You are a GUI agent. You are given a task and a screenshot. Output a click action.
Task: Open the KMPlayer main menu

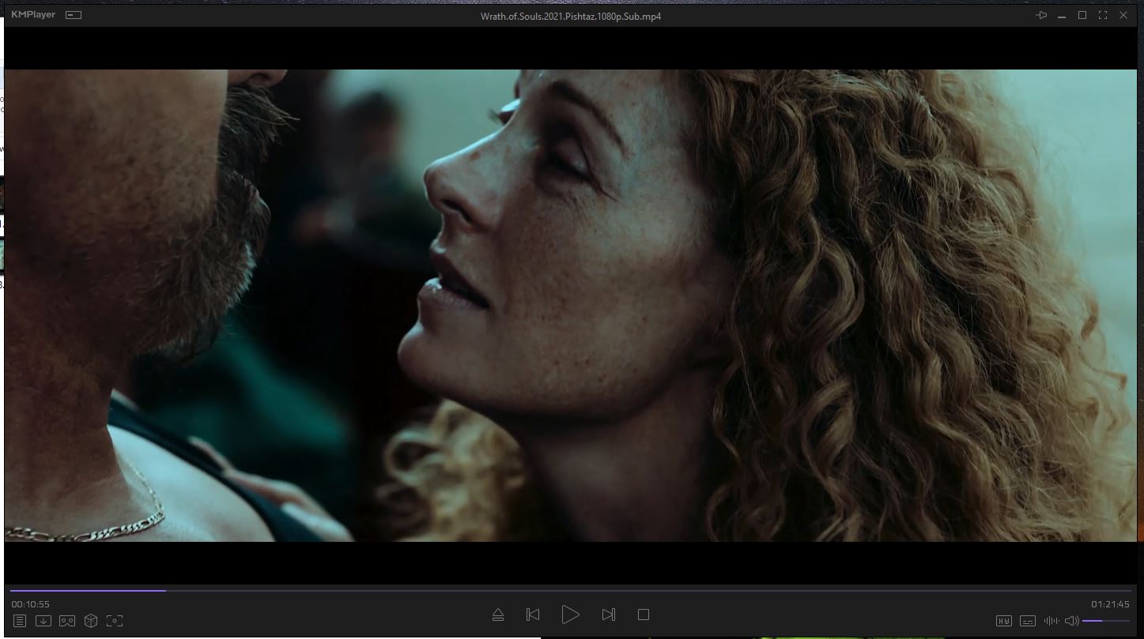pyautogui.click(x=33, y=15)
